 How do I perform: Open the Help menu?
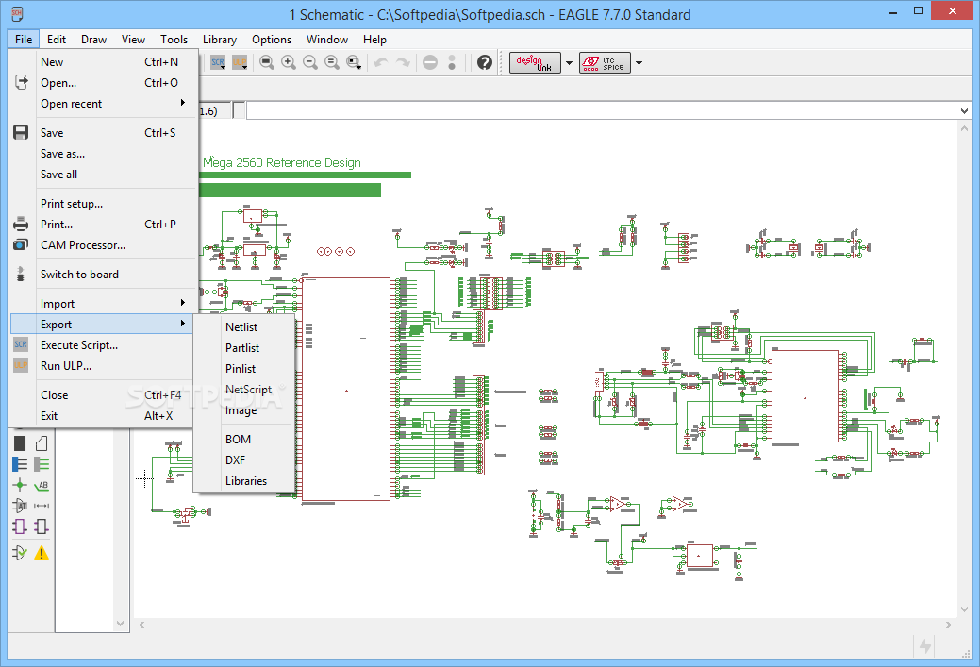click(374, 40)
